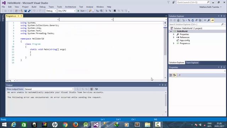The height and width of the screenshot is (128, 227).
Task: Click the Windows Start button
Action: coord(4,125)
